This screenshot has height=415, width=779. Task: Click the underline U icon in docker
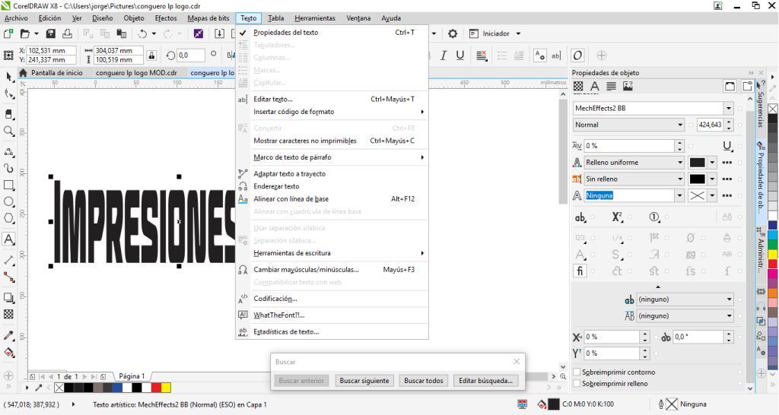tap(727, 146)
